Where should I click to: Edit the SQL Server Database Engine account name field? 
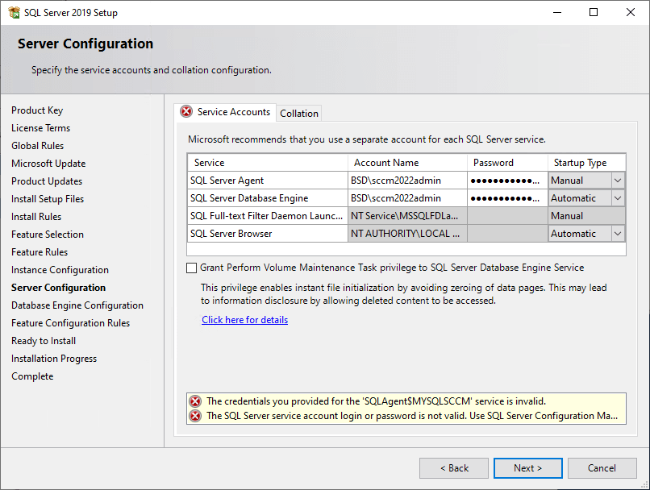407,198
